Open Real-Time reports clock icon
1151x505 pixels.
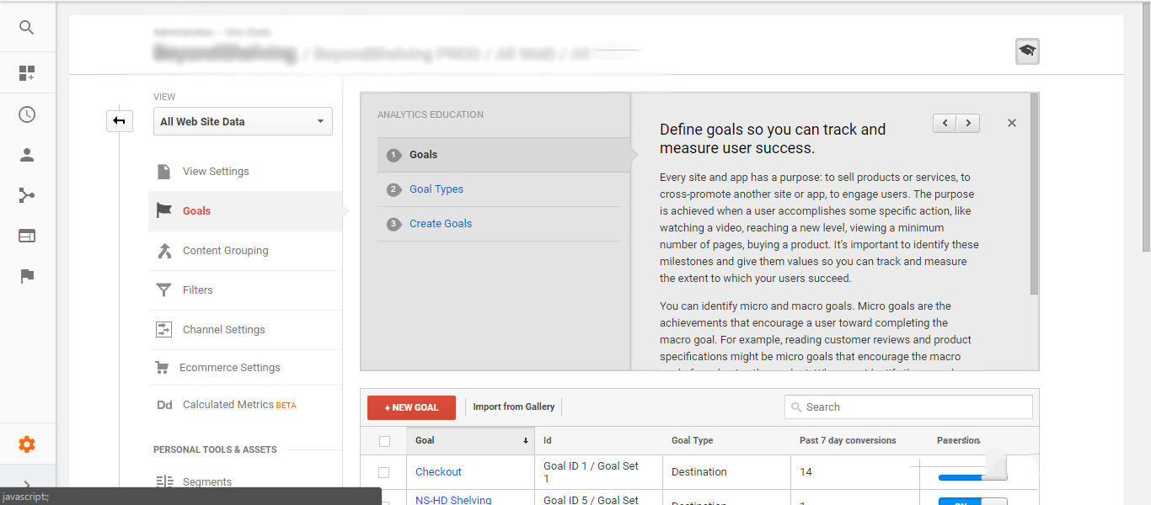point(27,114)
